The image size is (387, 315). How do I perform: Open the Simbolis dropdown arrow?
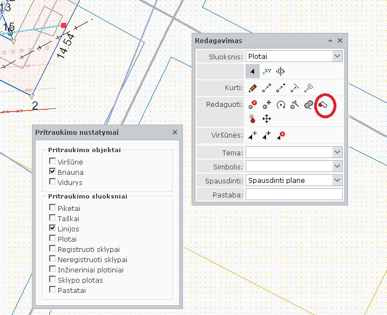coord(337,166)
